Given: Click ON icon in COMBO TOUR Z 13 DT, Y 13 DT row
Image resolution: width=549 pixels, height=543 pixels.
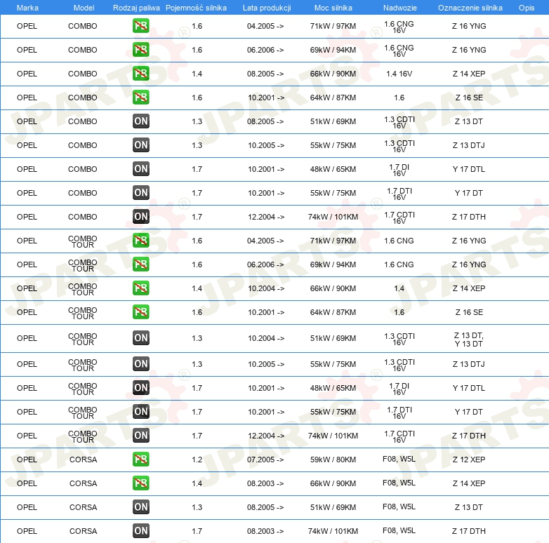Looking at the screenshot, I should tap(140, 338).
